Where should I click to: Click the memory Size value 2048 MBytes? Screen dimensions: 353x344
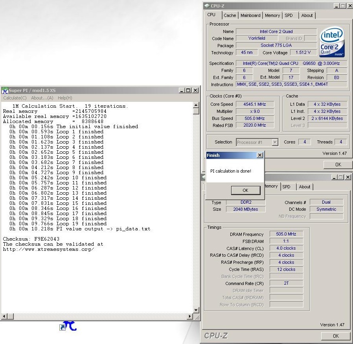(x=246, y=209)
